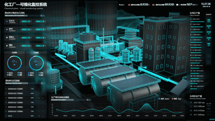This screenshot has height=121, width=215.
Task: Click the Button label in the top bar
Action: 122,5
